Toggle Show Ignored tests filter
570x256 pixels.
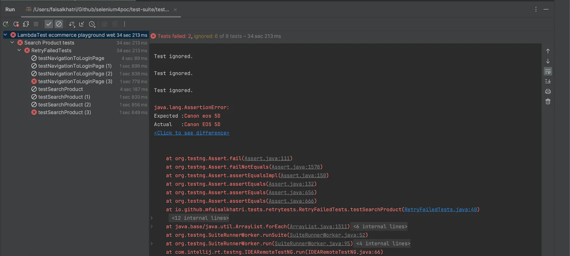[x=59, y=24]
